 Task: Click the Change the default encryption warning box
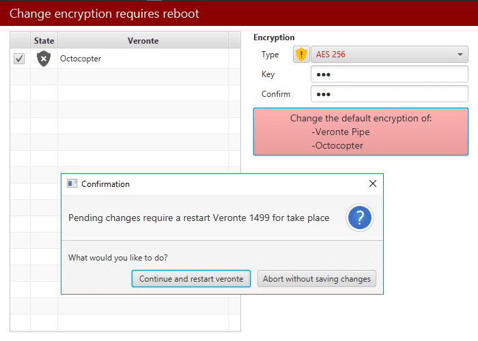361,132
